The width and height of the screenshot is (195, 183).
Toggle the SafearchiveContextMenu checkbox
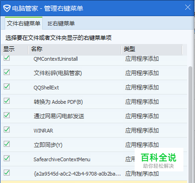coord(6,158)
